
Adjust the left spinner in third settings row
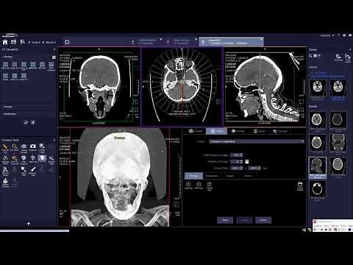pos(237,168)
